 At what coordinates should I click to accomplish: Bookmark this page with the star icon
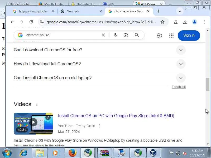pyautogui.click(x=162, y=22)
